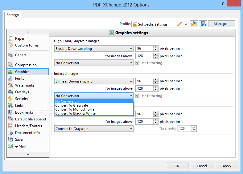Click the Threshold 128 field
The width and height of the screenshot is (243, 174).
click(x=184, y=128)
